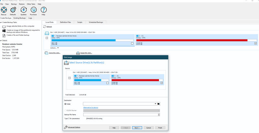This screenshot has height=133, width=259.
Task: Click the Refresh icon in Local Disks
Action: point(44,26)
